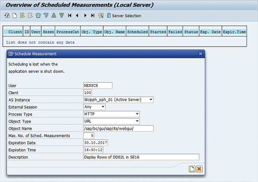Screen dimensions: 258x182
Task: Click the ProcessCat column header
Action: (x=67, y=32)
